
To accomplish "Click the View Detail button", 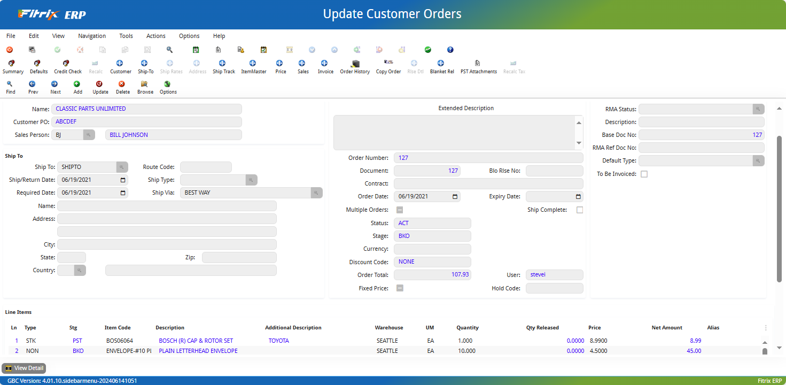I will pos(24,368).
